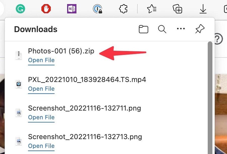Select the Photos-001 (56).zip entry
This screenshot has width=227, height=154.
(x=61, y=51)
